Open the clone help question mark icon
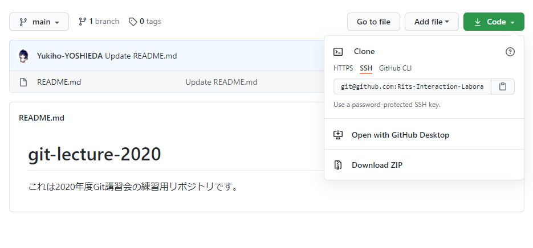 [510, 52]
